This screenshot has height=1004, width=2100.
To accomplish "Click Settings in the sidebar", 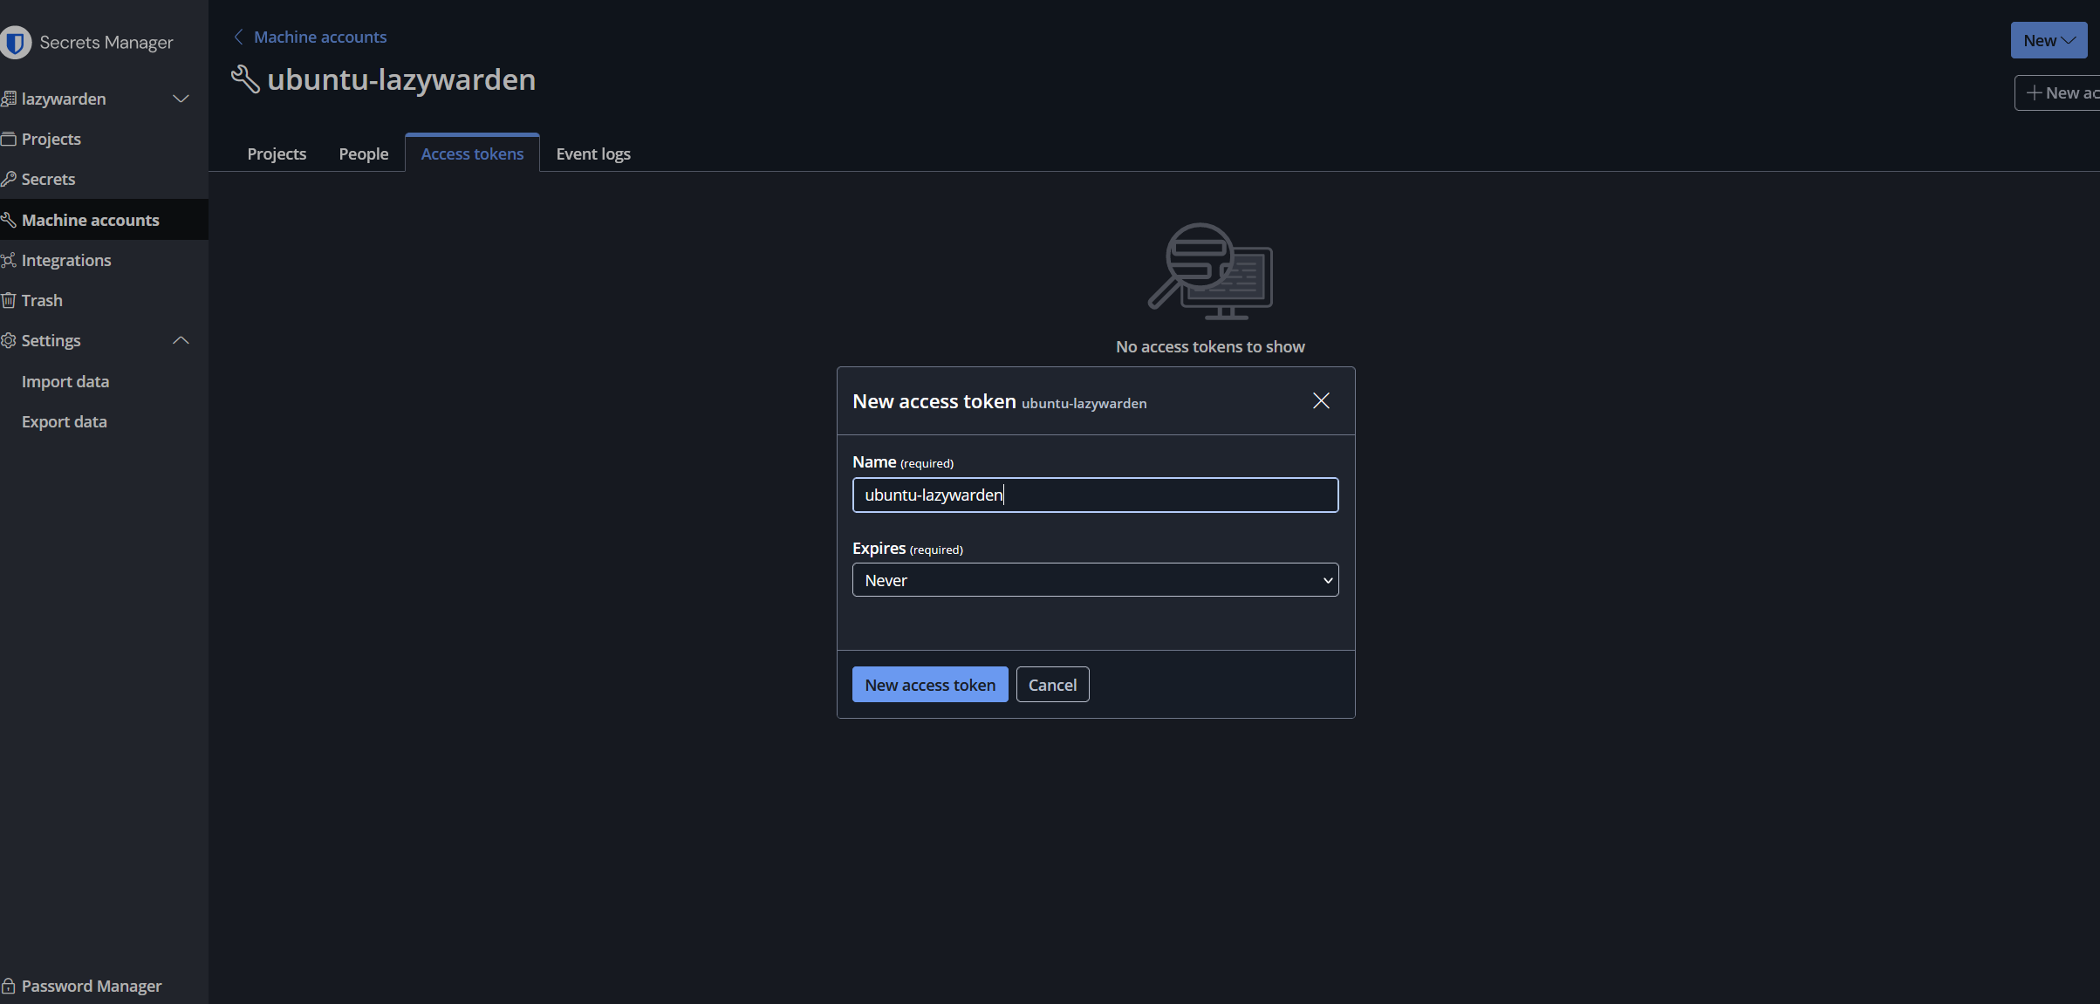I will [x=51, y=340].
